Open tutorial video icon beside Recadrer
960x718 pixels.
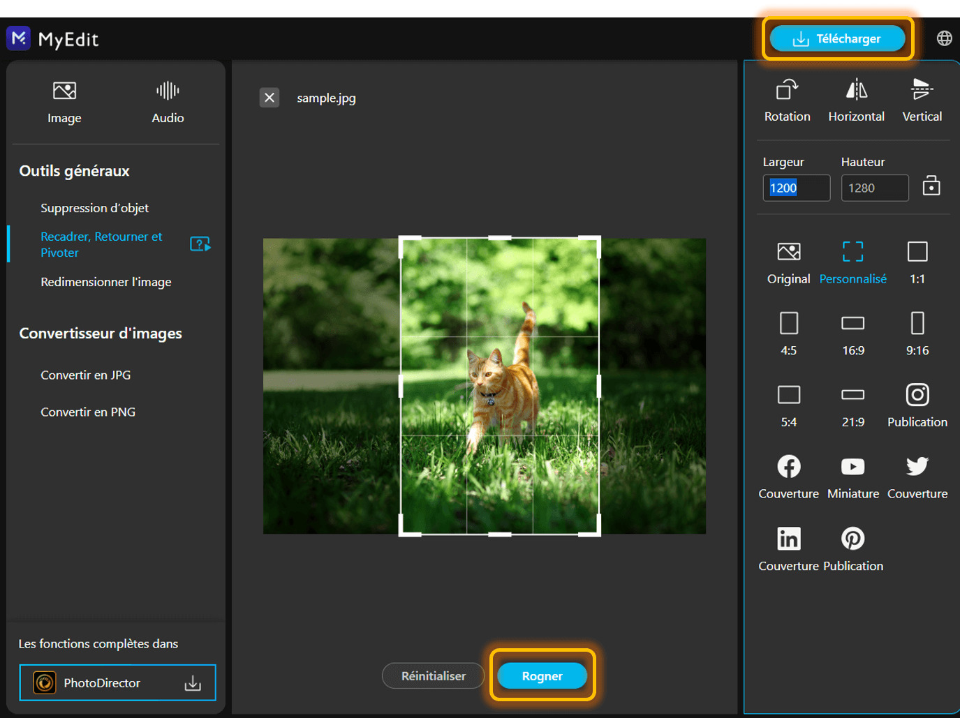click(200, 244)
